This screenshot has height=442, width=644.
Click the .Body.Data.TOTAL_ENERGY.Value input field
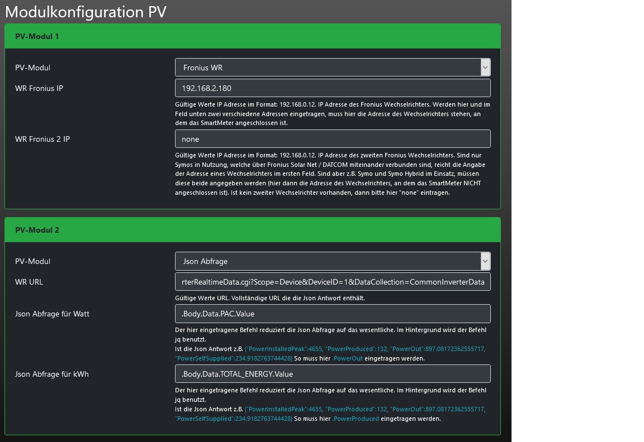click(x=333, y=374)
